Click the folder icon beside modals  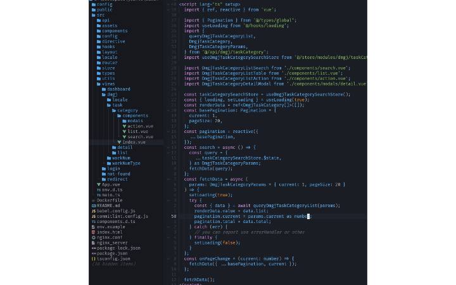[124, 121]
